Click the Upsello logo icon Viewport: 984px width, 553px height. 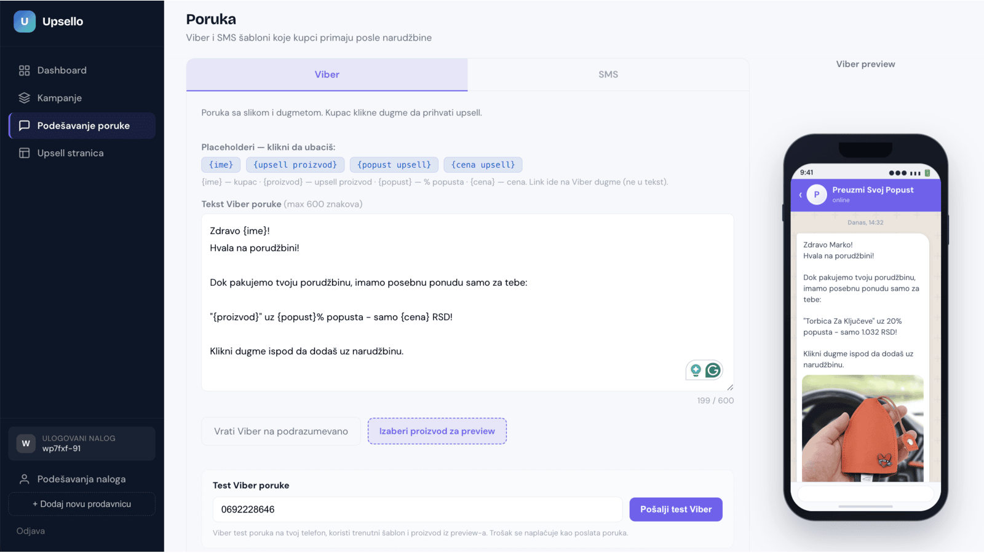pyautogui.click(x=25, y=22)
